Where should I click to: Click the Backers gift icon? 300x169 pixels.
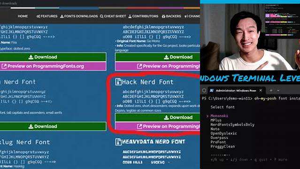click(163, 16)
